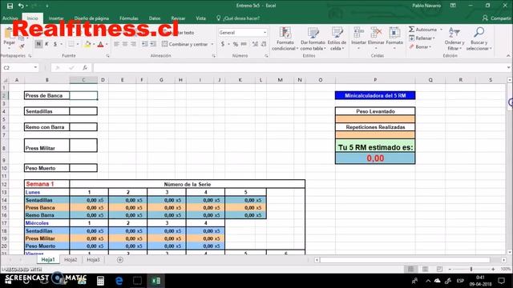Click the Comma Style (000) icon
The height and width of the screenshot is (288, 513).
pos(244,44)
